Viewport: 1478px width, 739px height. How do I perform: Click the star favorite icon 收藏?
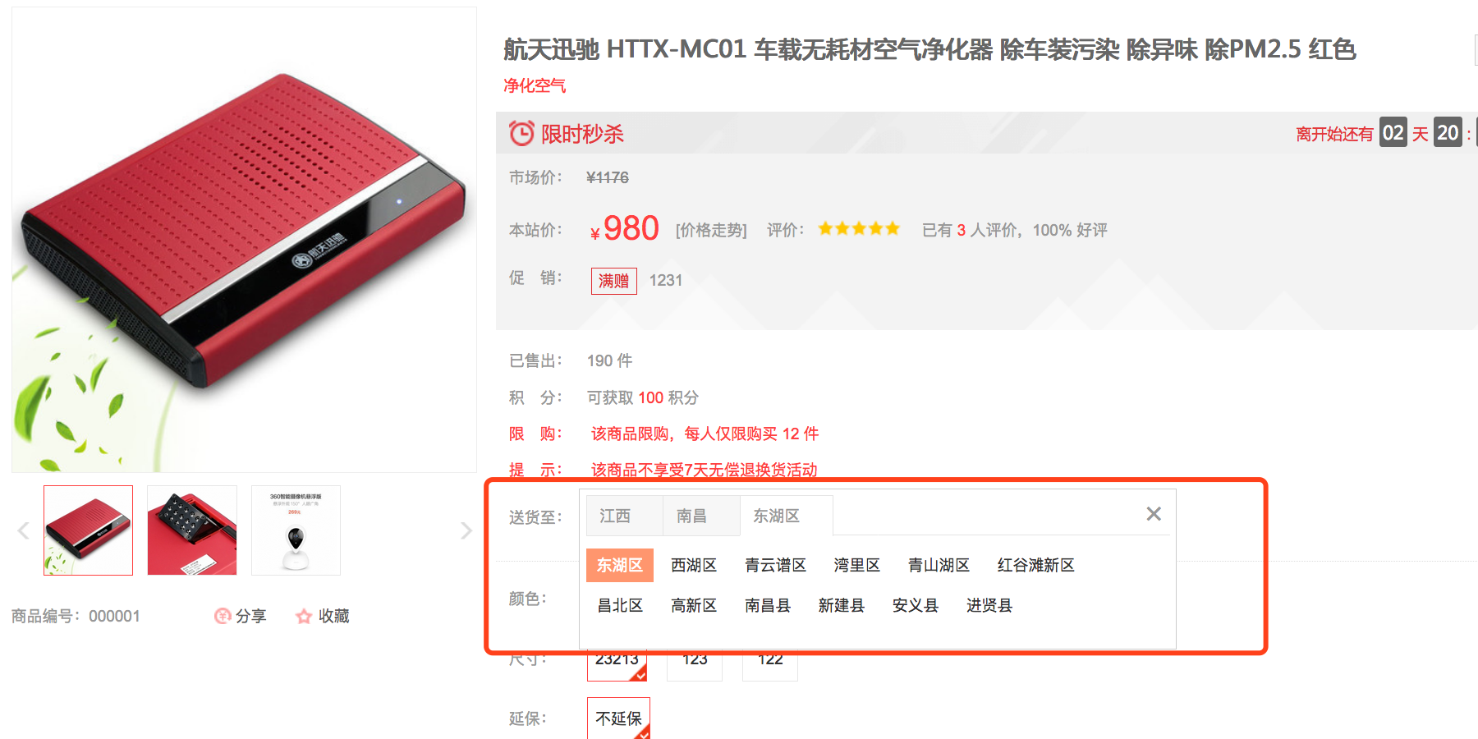[304, 616]
